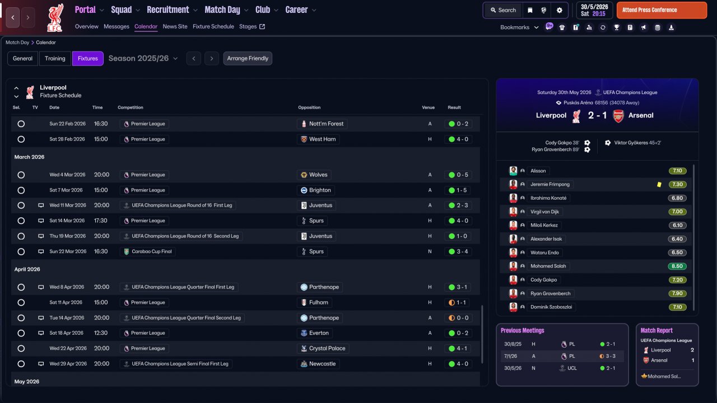Open the Squad dropdown menu
717x403 pixels.
[x=125, y=10]
